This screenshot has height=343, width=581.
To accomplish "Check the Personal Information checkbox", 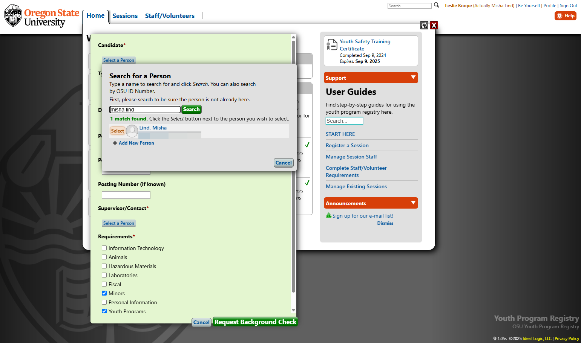I will point(104,302).
